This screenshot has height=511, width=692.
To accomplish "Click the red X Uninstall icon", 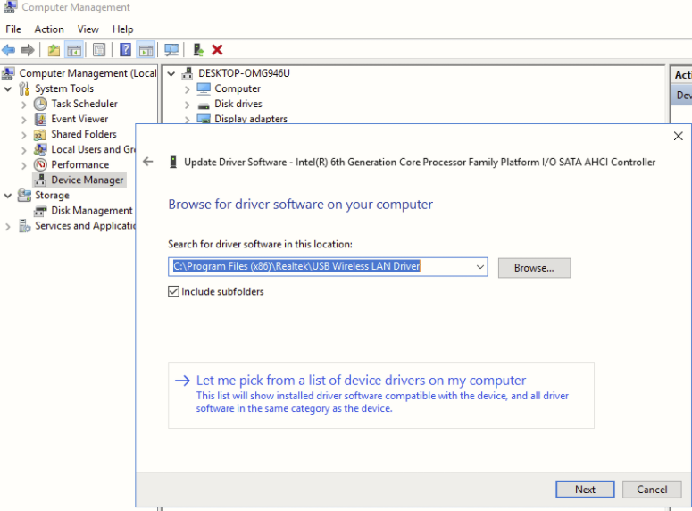I will point(217,50).
